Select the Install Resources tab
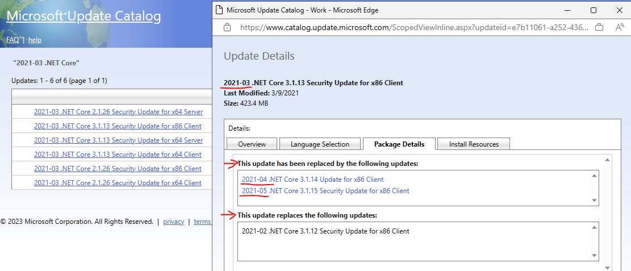The height and width of the screenshot is (271, 631). tap(474, 144)
